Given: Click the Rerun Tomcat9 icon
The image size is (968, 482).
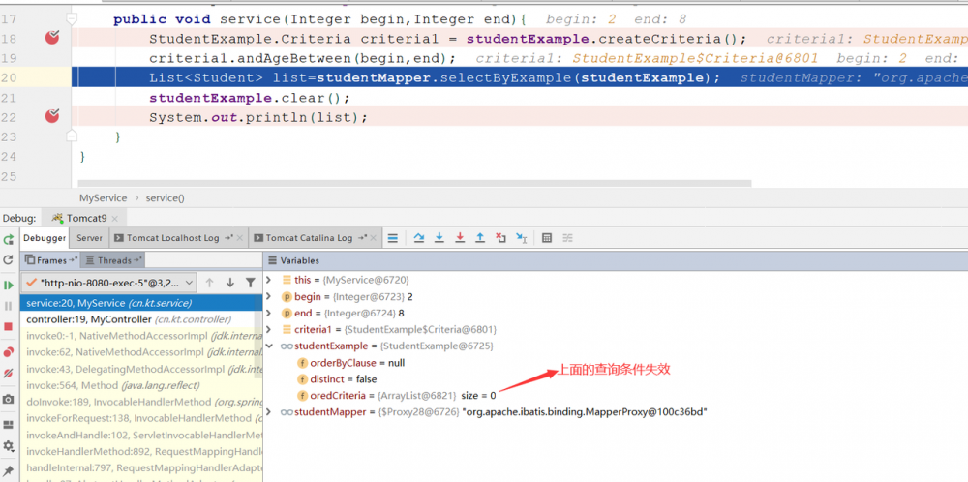Looking at the screenshot, I should coord(8,239).
